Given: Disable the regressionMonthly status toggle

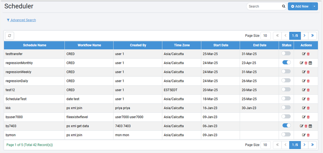Looking at the screenshot, I should (286, 62).
